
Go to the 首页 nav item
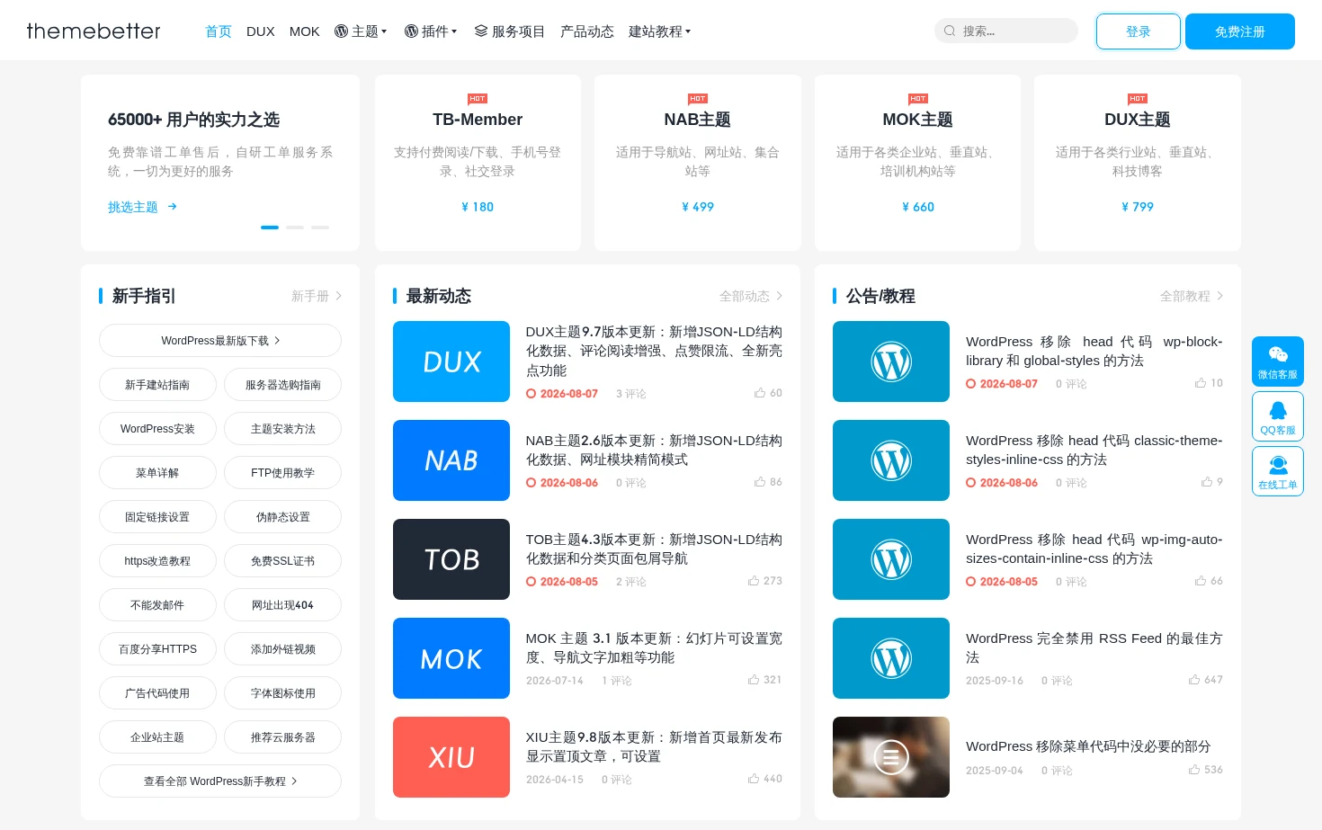pos(219,31)
